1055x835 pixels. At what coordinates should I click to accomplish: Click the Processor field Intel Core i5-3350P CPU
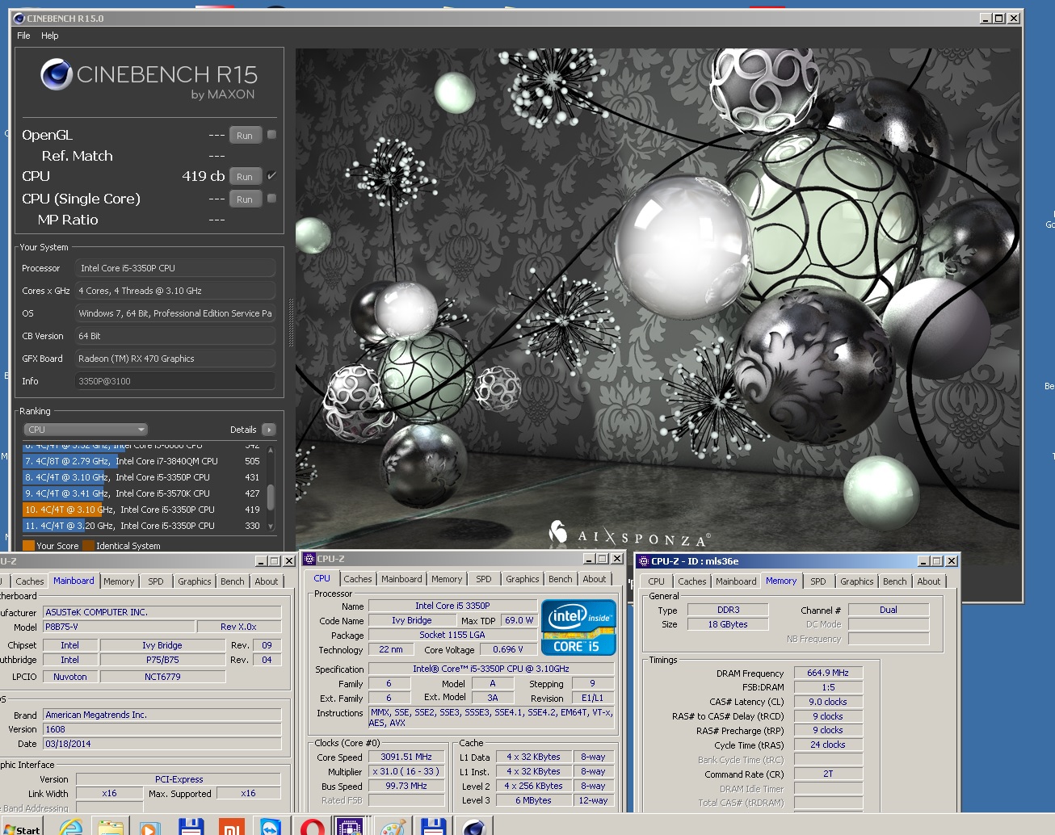pyautogui.click(x=175, y=268)
